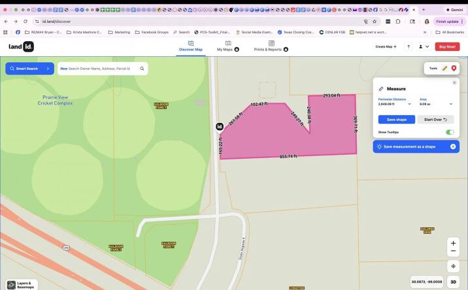468x290 pixels.
Task: Zoom out on the map
Action: pos(453,251)
